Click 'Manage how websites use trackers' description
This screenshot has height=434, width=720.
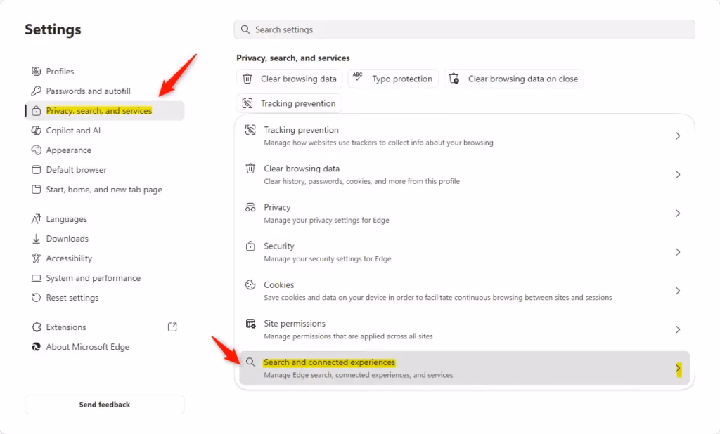coord(378,143)
